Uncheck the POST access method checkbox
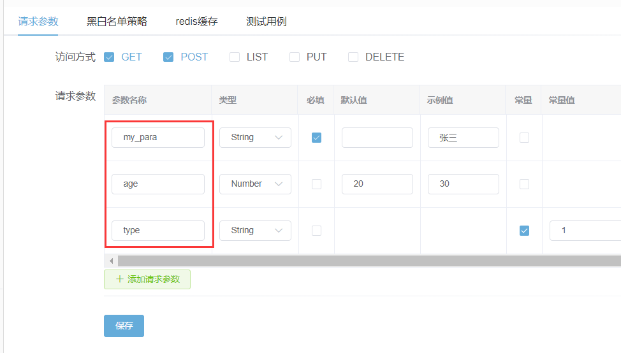Screen dimensions: 621x353 tap(168, 57)
